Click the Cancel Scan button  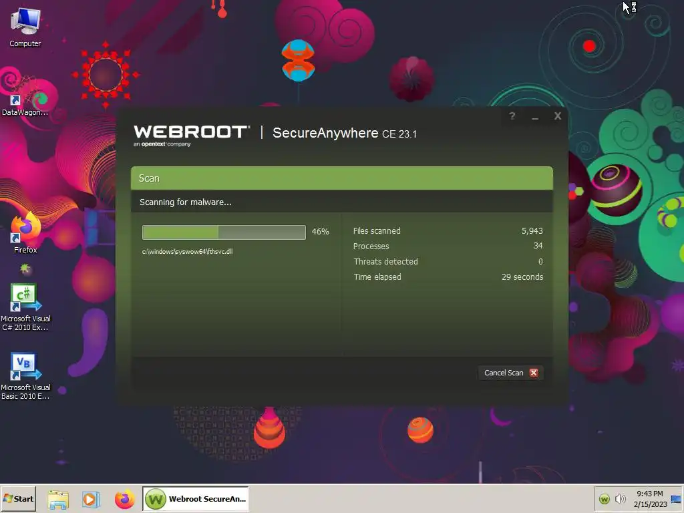tap(510, 373)
